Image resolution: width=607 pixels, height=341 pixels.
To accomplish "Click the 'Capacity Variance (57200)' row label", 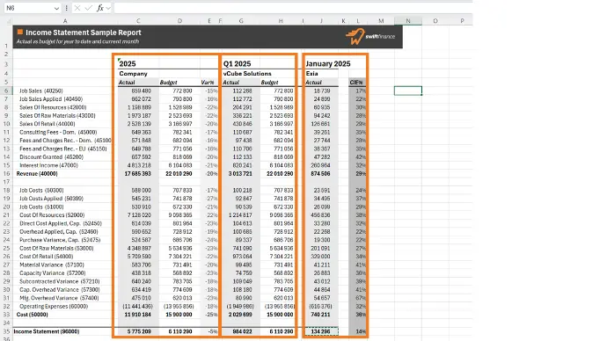I will [x=52, y=273].
